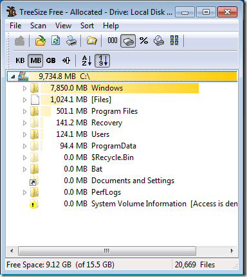Click the 124.1 MB Users size
Viewport: 247px width, 277px height.
(71, 134)
